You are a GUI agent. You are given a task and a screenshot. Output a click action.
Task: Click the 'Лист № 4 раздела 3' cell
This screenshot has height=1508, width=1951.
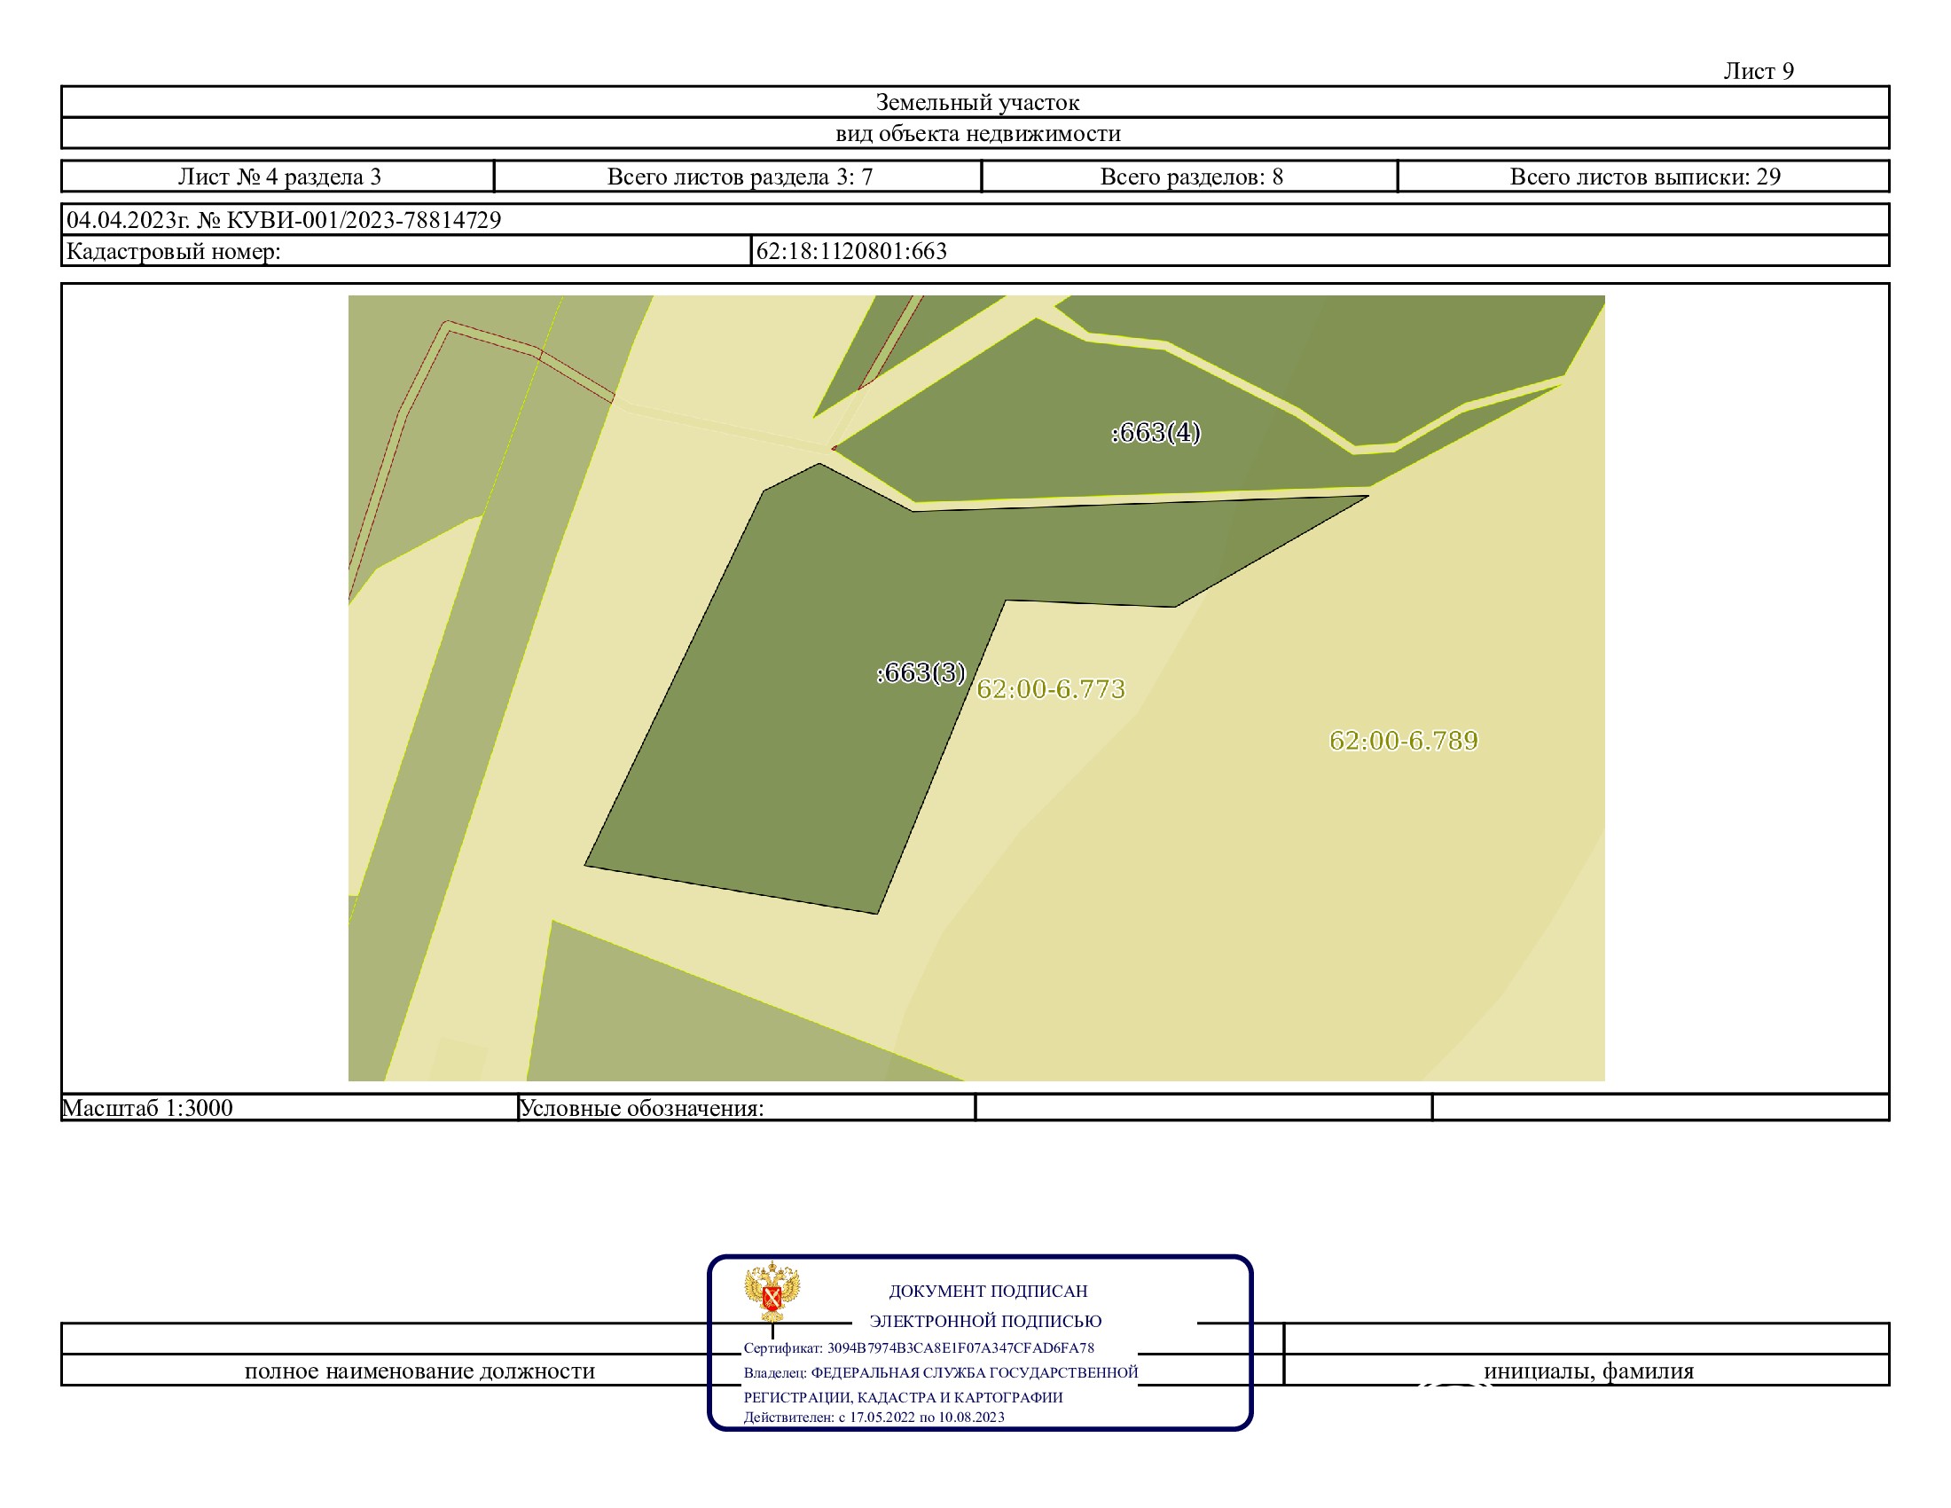coord(278,177)
